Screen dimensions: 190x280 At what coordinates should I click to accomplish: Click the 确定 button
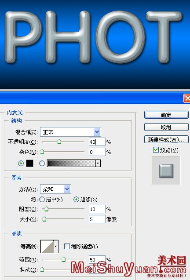point(166,115)
